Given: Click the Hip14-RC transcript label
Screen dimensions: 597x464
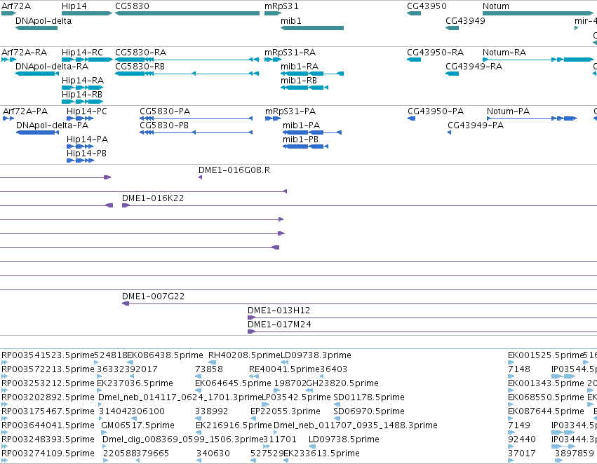Looking at the screenshot, I should pyautogui.click(x=82, y=53).
